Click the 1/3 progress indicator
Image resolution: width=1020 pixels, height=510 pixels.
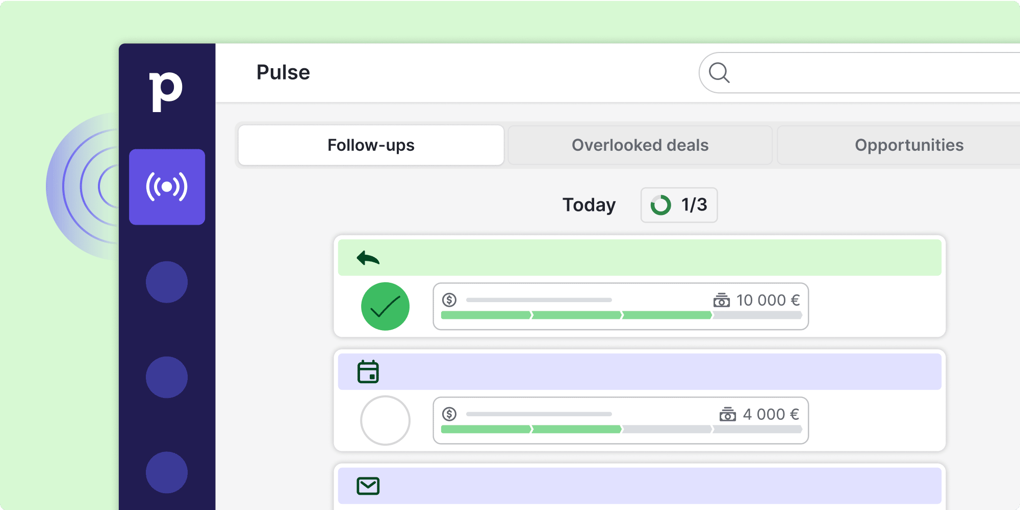click(679, 205)
